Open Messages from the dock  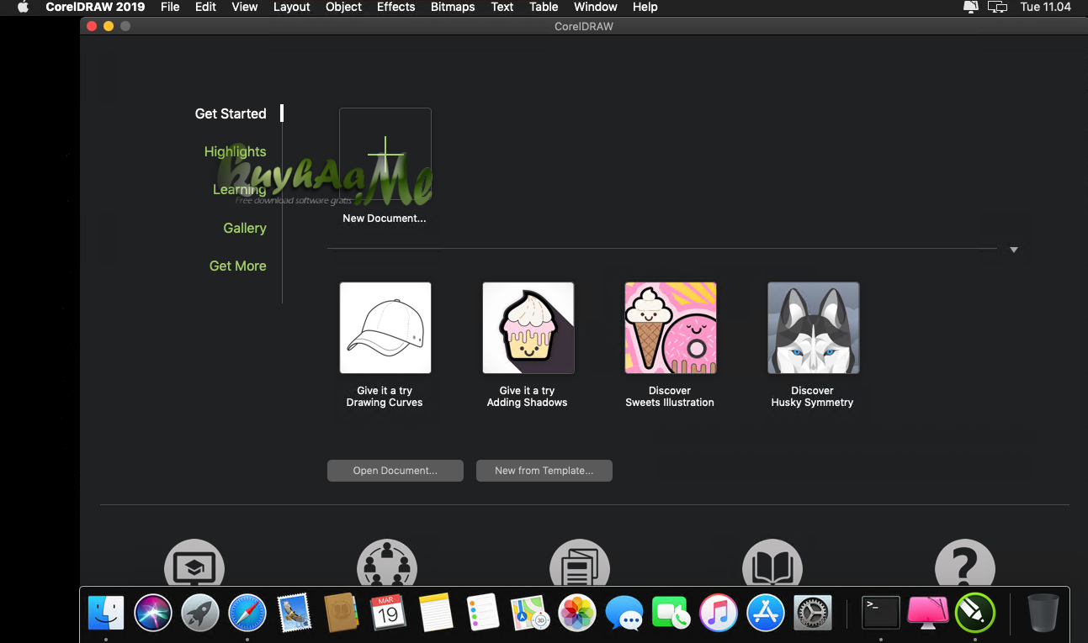[x=624, y=613]
